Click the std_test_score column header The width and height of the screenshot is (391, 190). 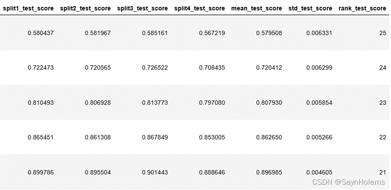pos(310,8)
